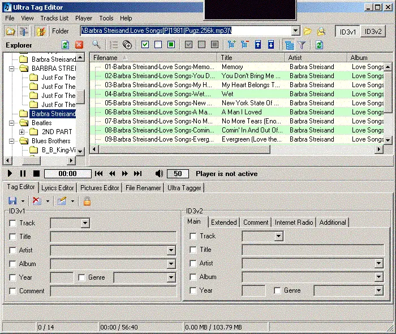Enable the ID3v2 Title checkbox
Viewport: 396px width, 334px height.
click(193, 250)
